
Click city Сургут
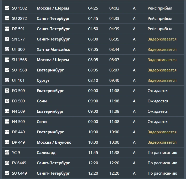(43, 80)
